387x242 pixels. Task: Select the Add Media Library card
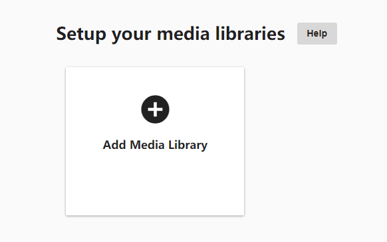point(155,141)
